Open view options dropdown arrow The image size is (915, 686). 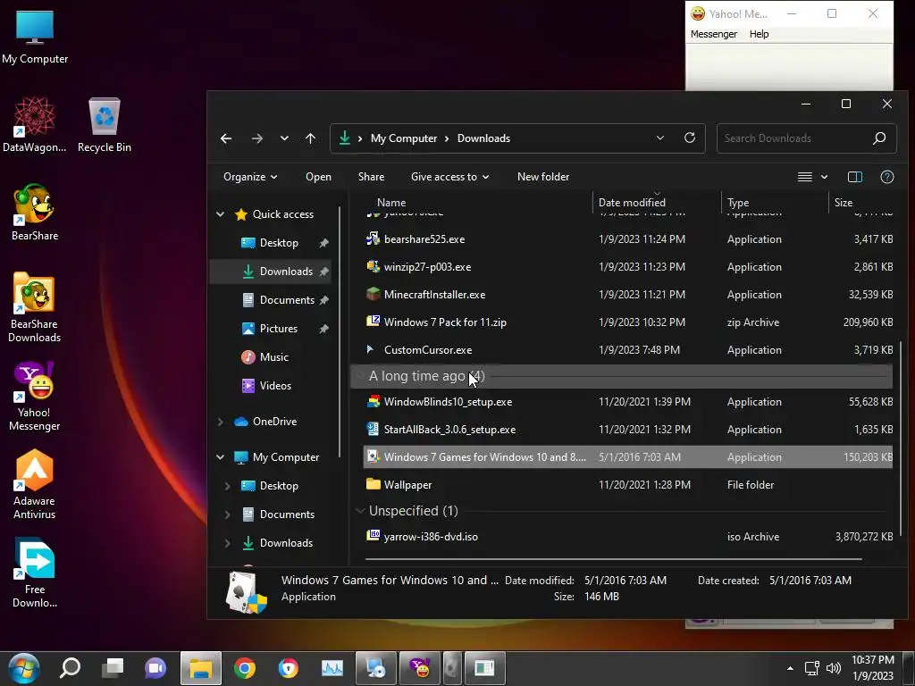tap(824, 177)
